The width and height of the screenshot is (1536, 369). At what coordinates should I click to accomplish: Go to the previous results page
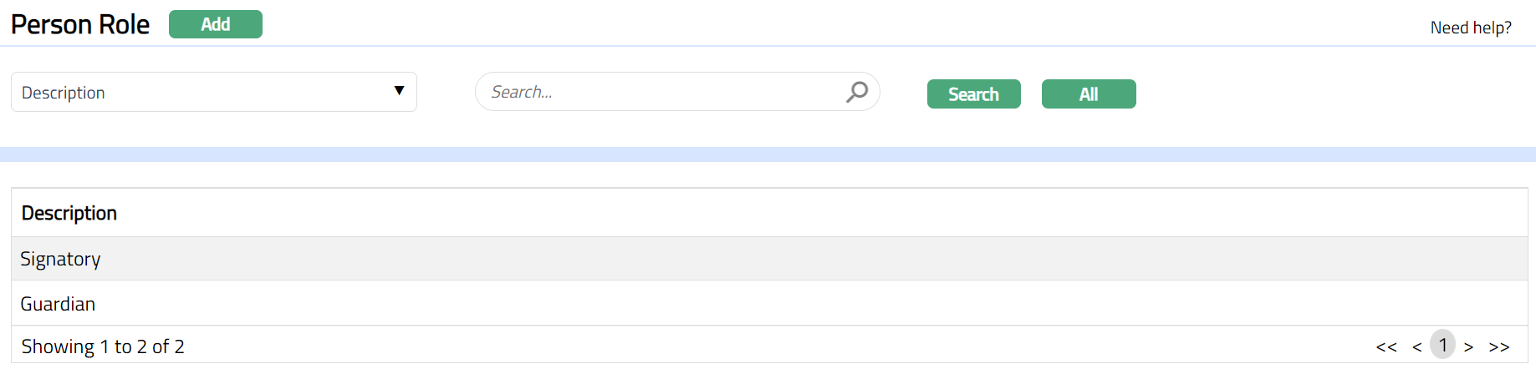pos(1416,346)
